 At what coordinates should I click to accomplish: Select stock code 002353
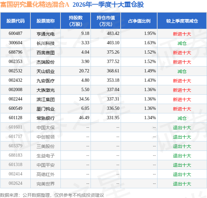pos(16,61)
